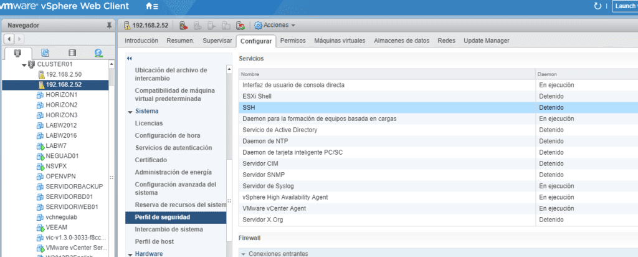638x257 pixels.
Task: Open Administración de energía settings
Action: [173, 172]
